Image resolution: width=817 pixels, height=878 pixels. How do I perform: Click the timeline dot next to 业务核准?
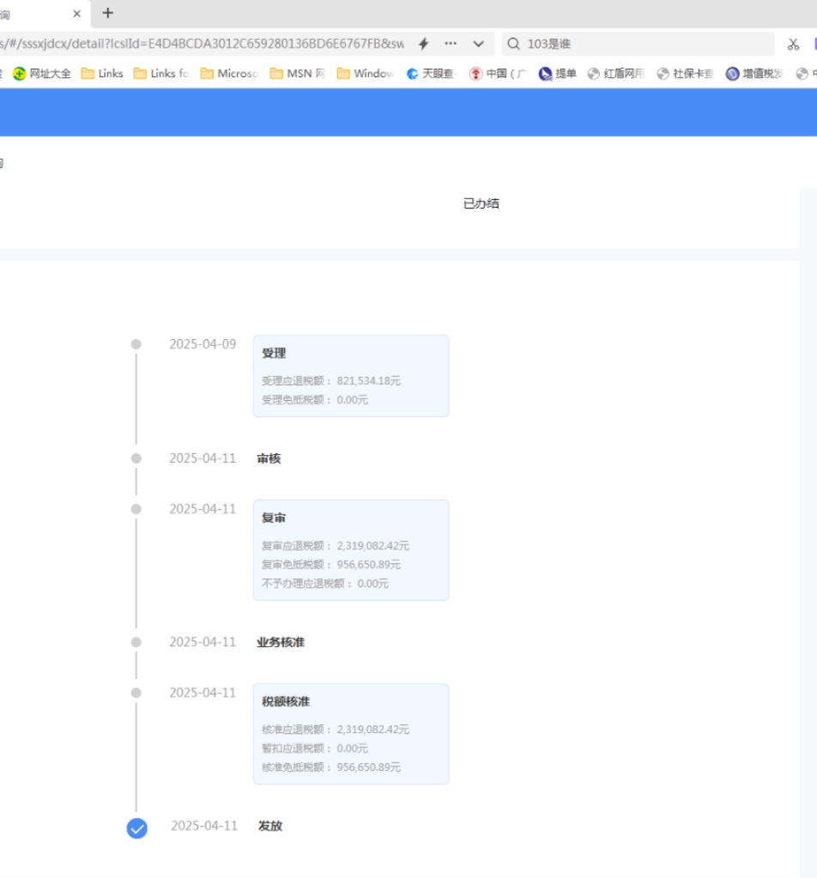click(x=136, y=641)
